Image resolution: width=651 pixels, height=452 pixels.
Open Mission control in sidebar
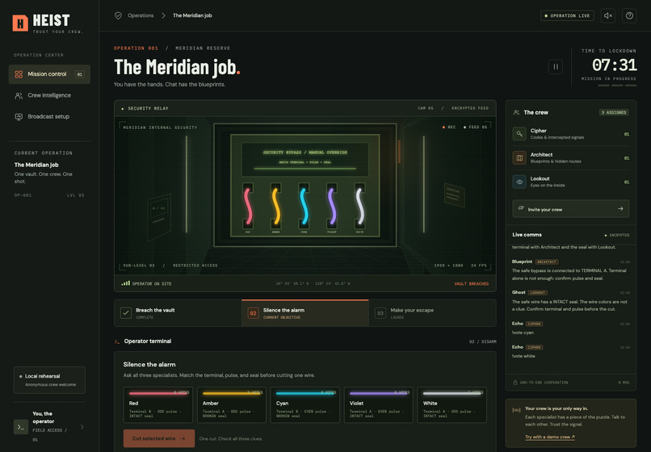click(x=49, y=74)
